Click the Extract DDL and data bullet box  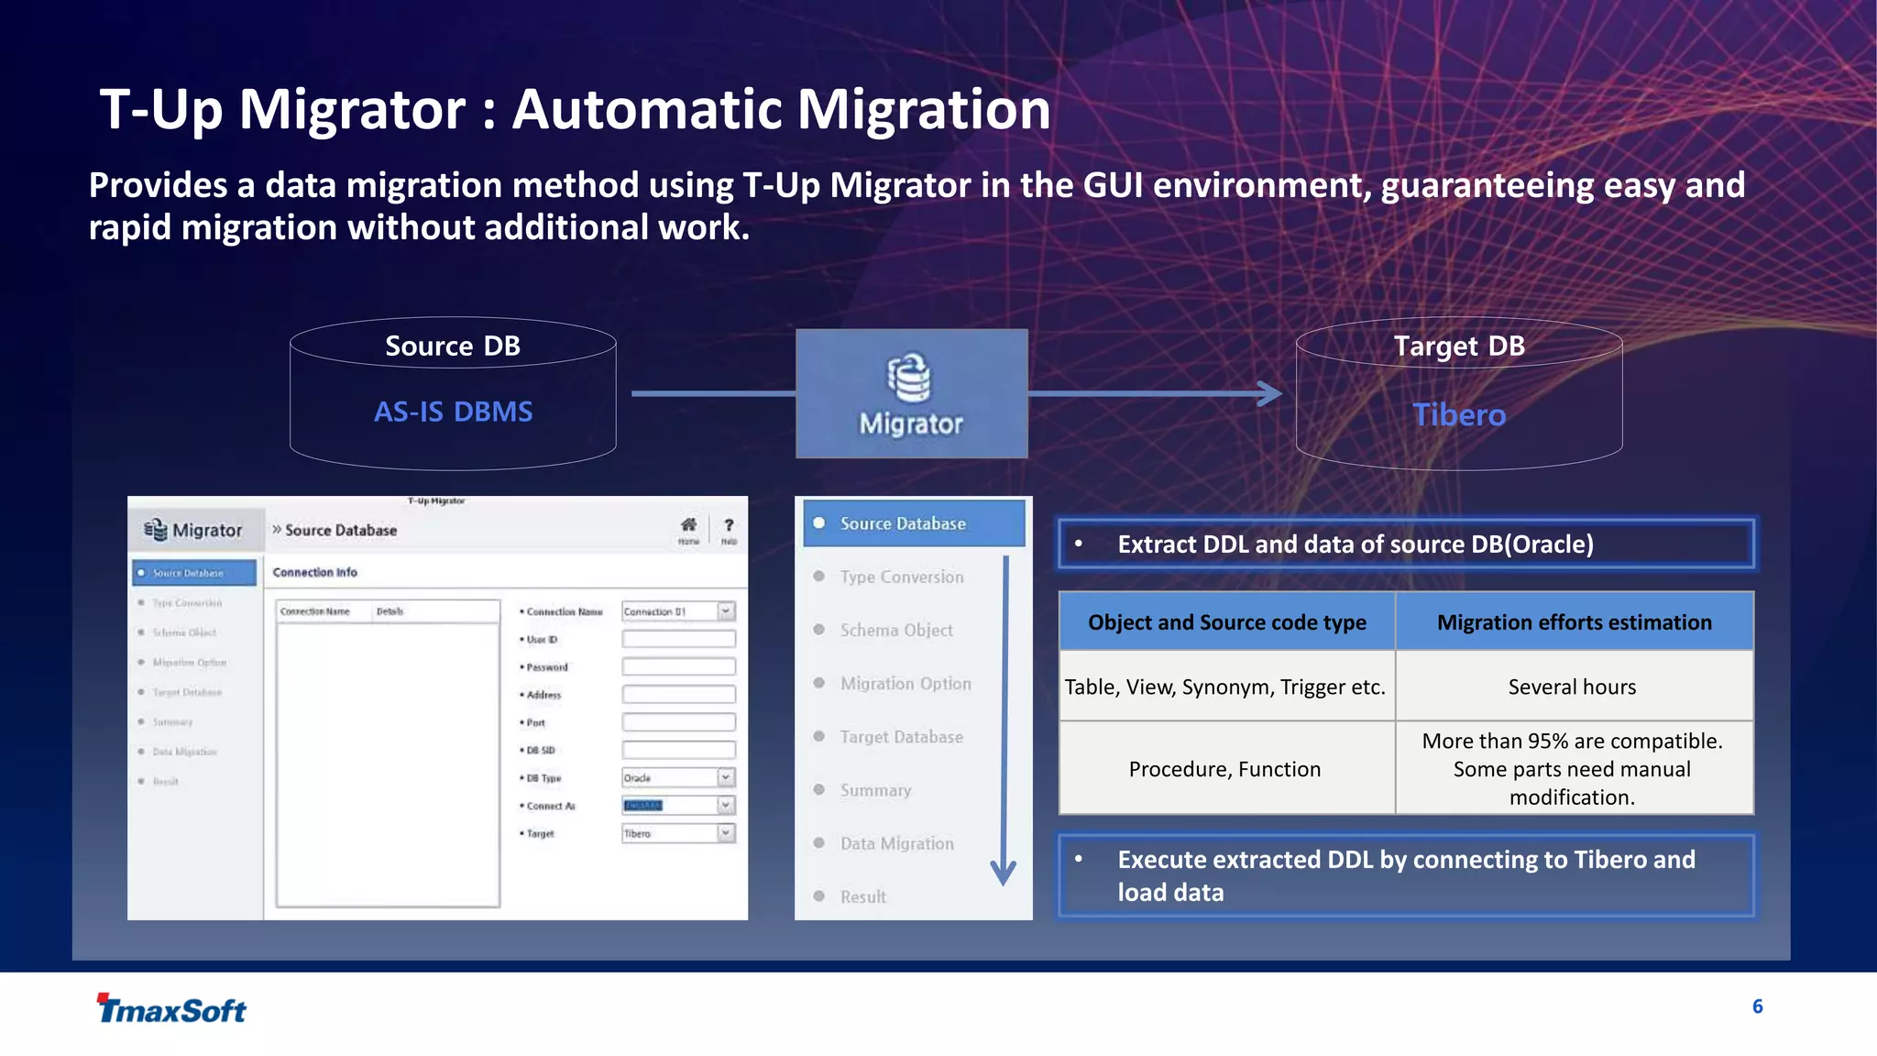[x=1407, y=544]
